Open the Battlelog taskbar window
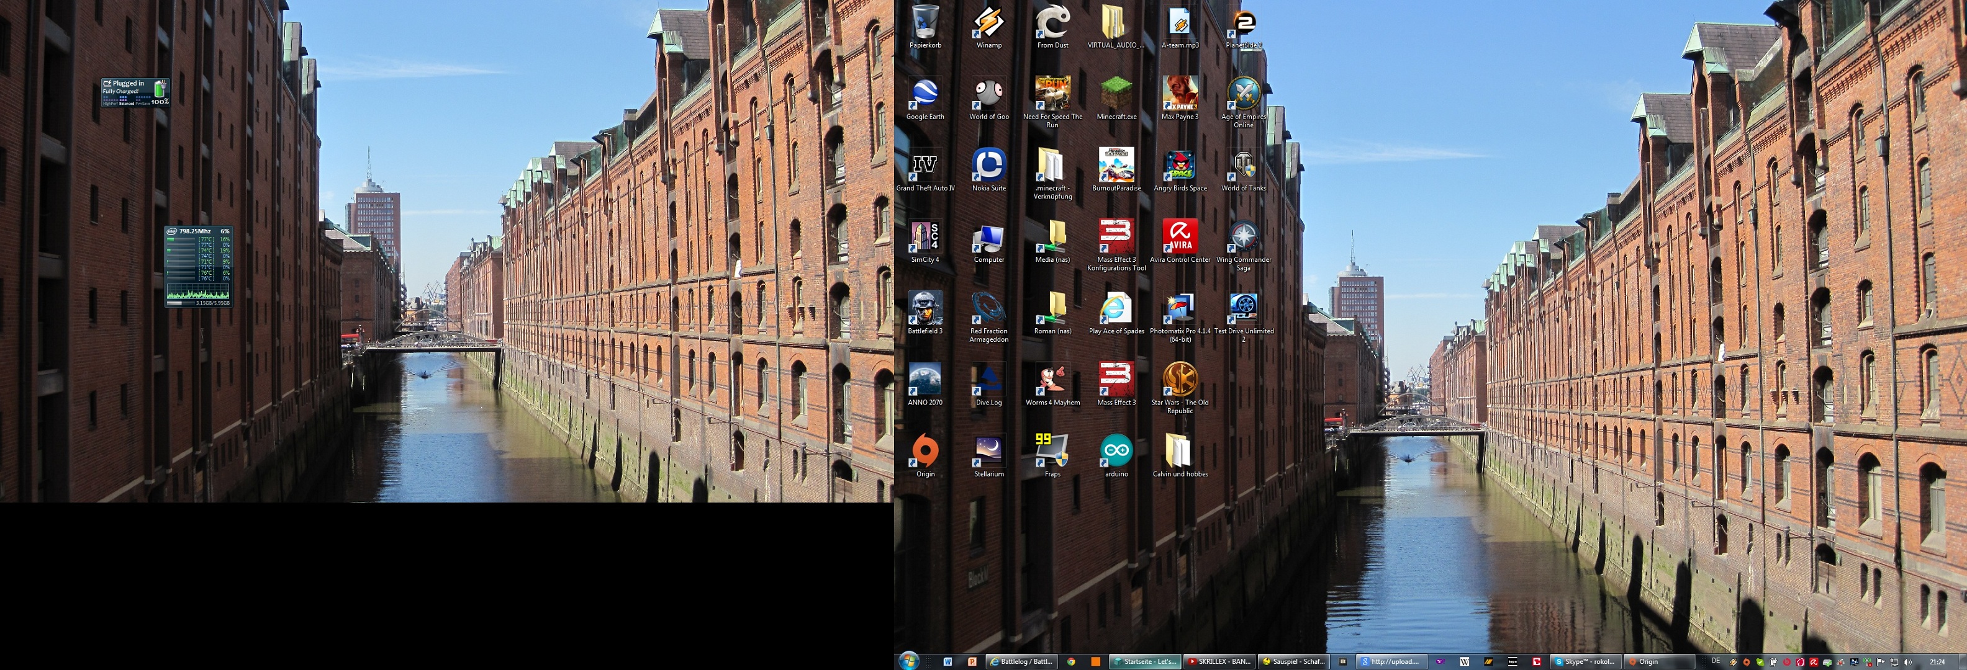Image resolution: width=1967 pixels, height=670 pixels. [1021, 661]
